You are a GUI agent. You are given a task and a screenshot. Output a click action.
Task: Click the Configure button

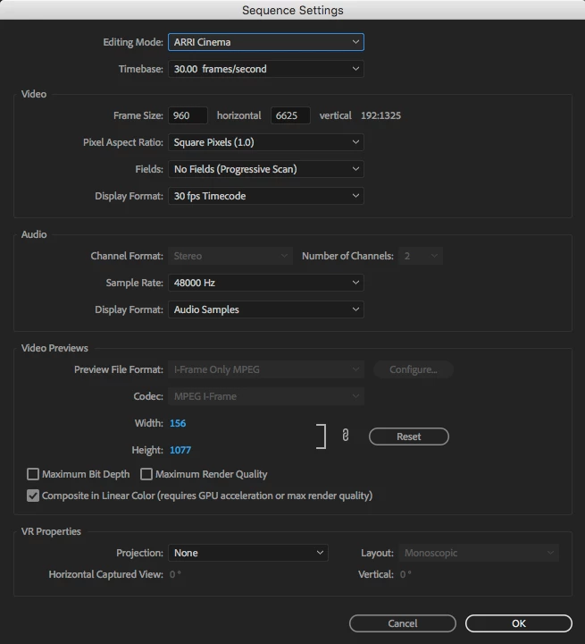[x=414, y=369]
